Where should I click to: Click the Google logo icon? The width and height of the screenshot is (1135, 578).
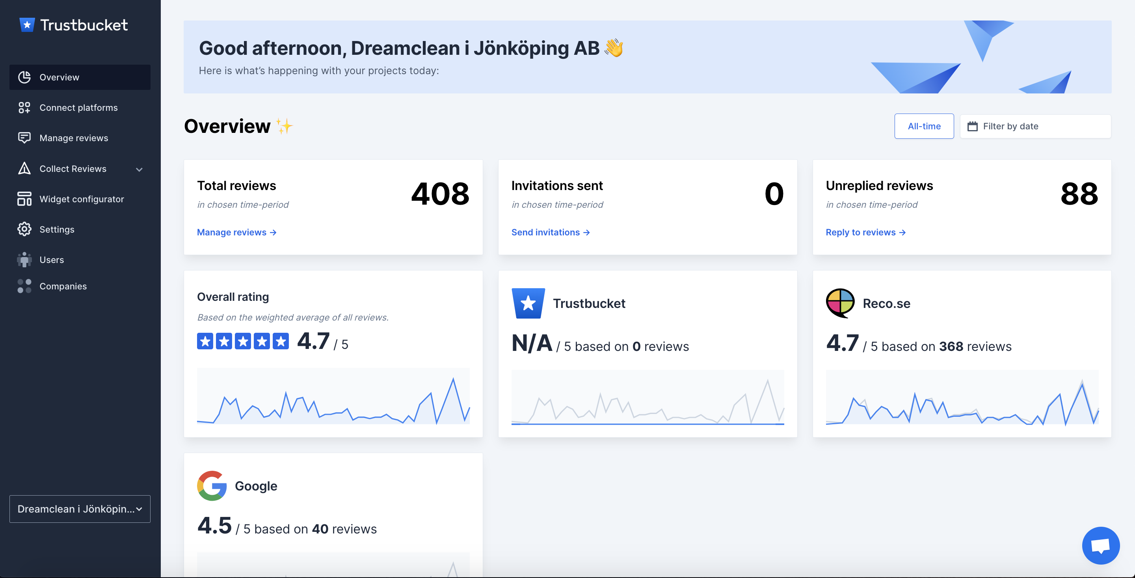pos(212,486)
